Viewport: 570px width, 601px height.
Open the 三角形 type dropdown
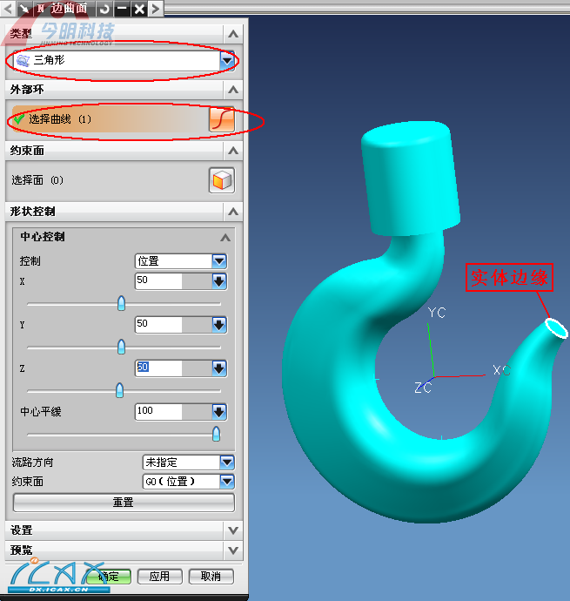(227, 61)
